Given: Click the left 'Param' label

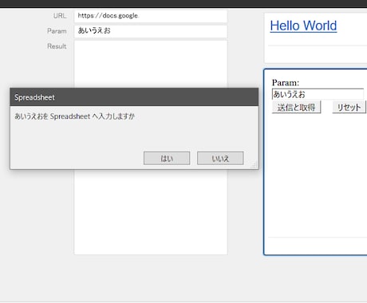Looking at the screenshot, I should (x=57, y=31).
